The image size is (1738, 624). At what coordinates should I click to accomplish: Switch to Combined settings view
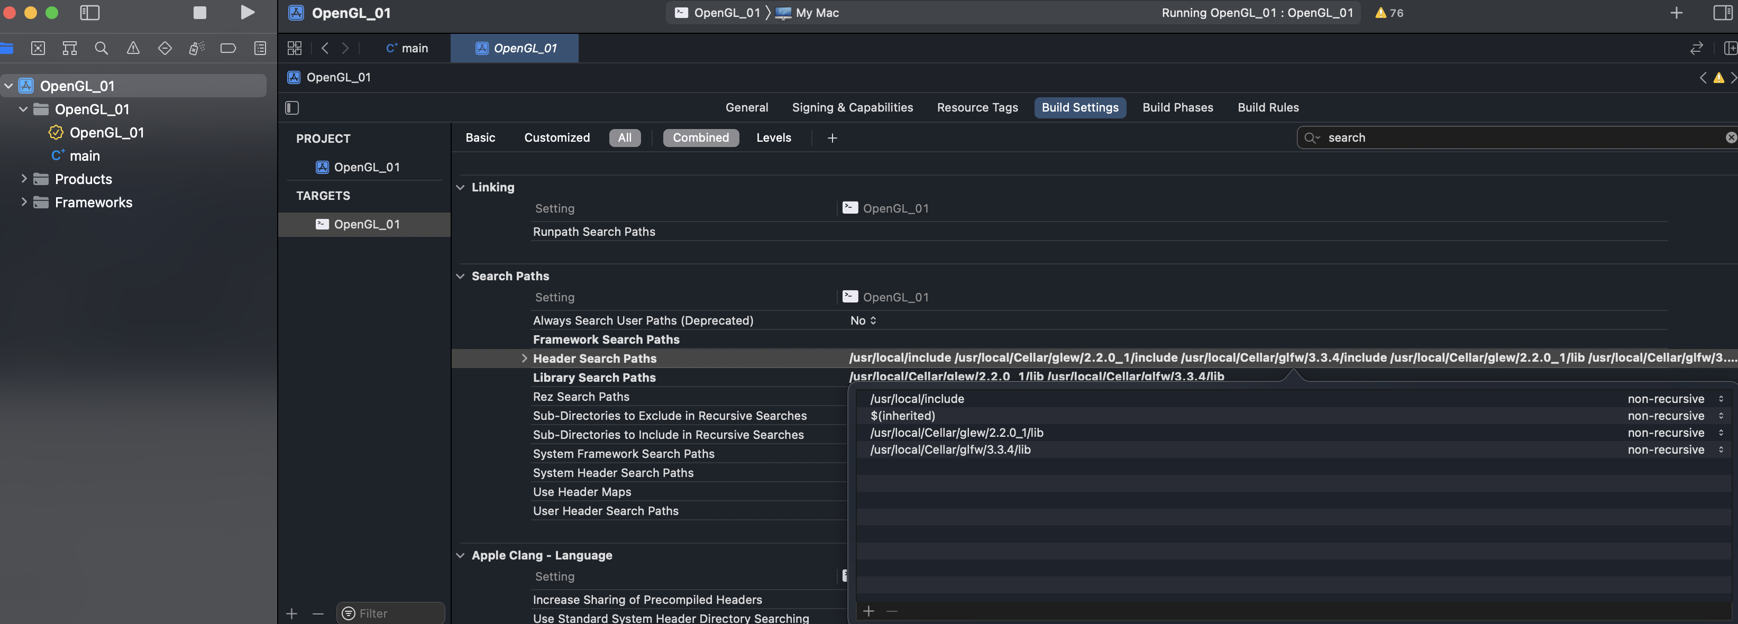tap(700, 137)
